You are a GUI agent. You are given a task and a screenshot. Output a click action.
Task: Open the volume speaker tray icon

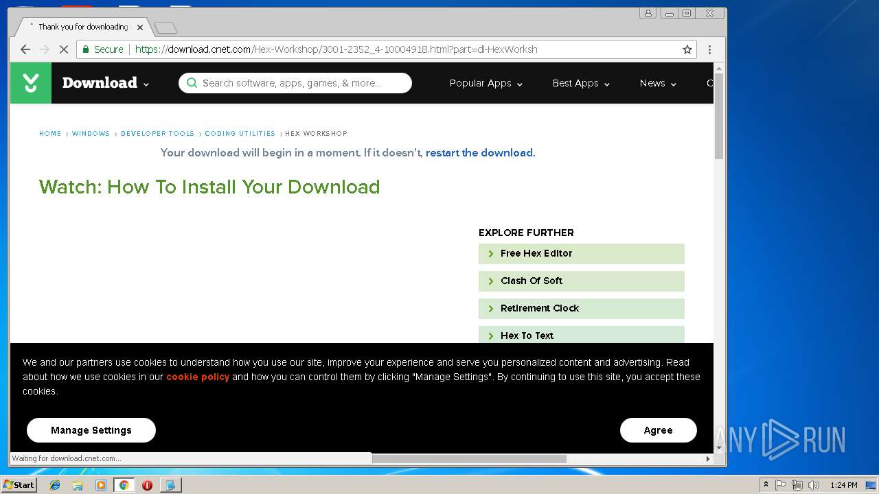tap(814, 485)
